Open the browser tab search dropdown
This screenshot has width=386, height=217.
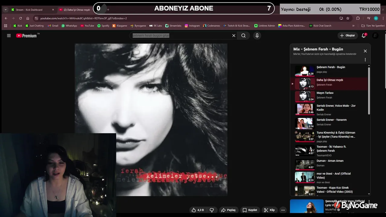point(5,10)
